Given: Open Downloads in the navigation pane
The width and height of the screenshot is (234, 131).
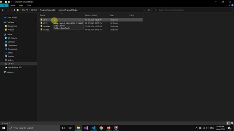Looking at the screenshot, I should pos(12,49).
